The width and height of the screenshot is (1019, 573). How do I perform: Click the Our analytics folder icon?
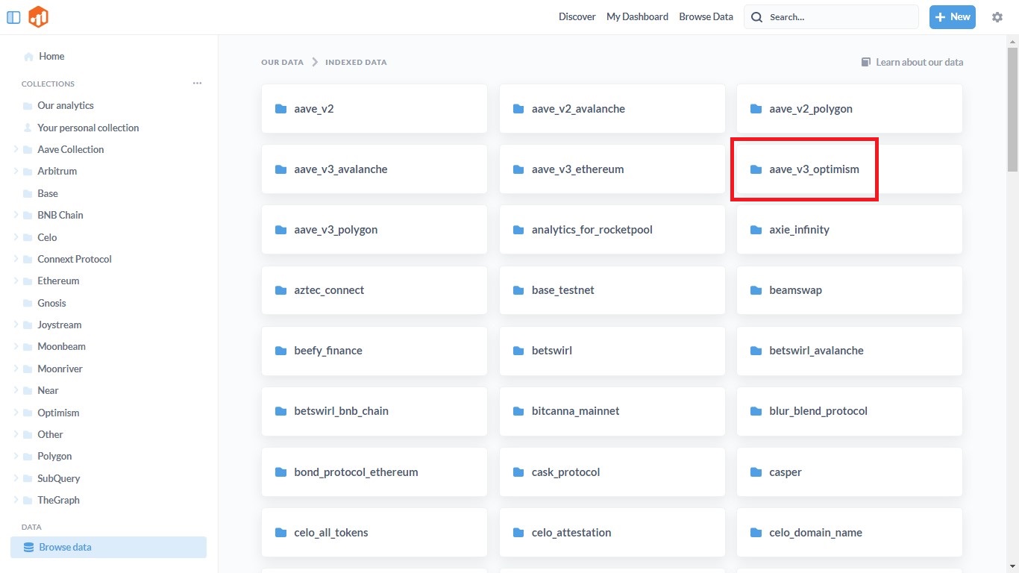[28, 106]
